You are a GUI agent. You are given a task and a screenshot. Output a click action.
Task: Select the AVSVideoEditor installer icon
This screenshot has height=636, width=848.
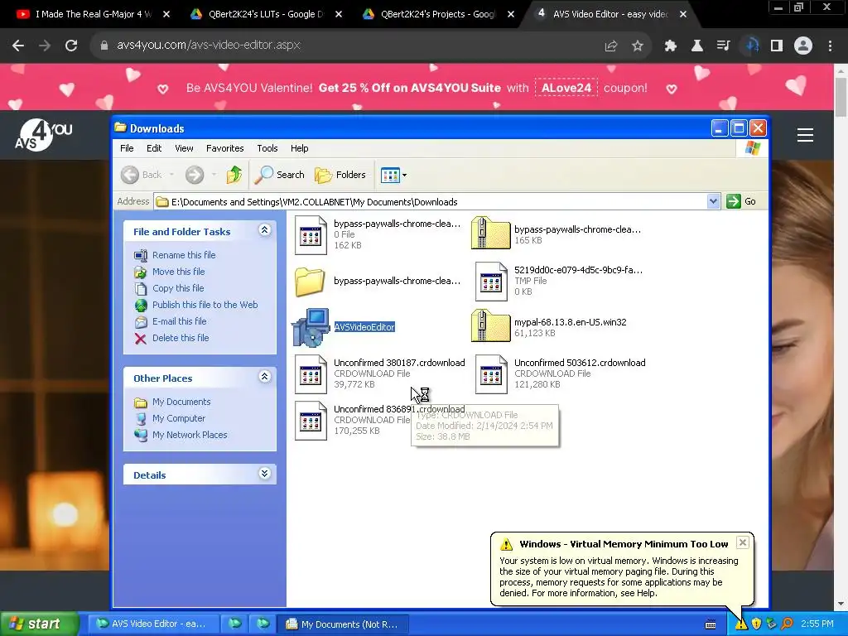[x=311, y=327]
